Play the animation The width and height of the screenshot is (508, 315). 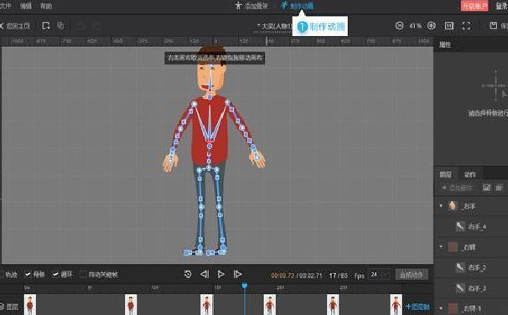point(221,274)
